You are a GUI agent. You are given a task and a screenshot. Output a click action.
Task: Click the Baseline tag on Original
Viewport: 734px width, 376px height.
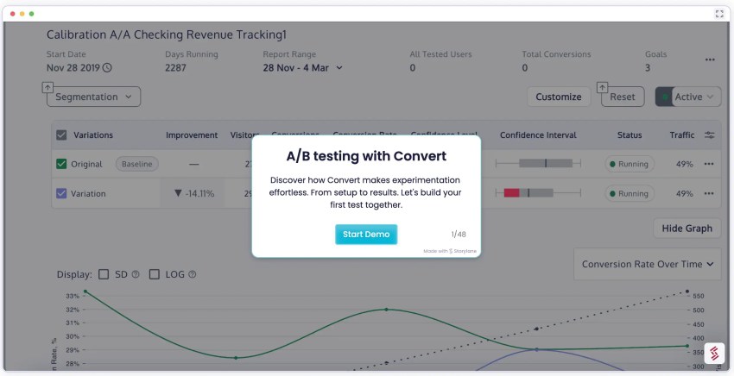(137, 164)
